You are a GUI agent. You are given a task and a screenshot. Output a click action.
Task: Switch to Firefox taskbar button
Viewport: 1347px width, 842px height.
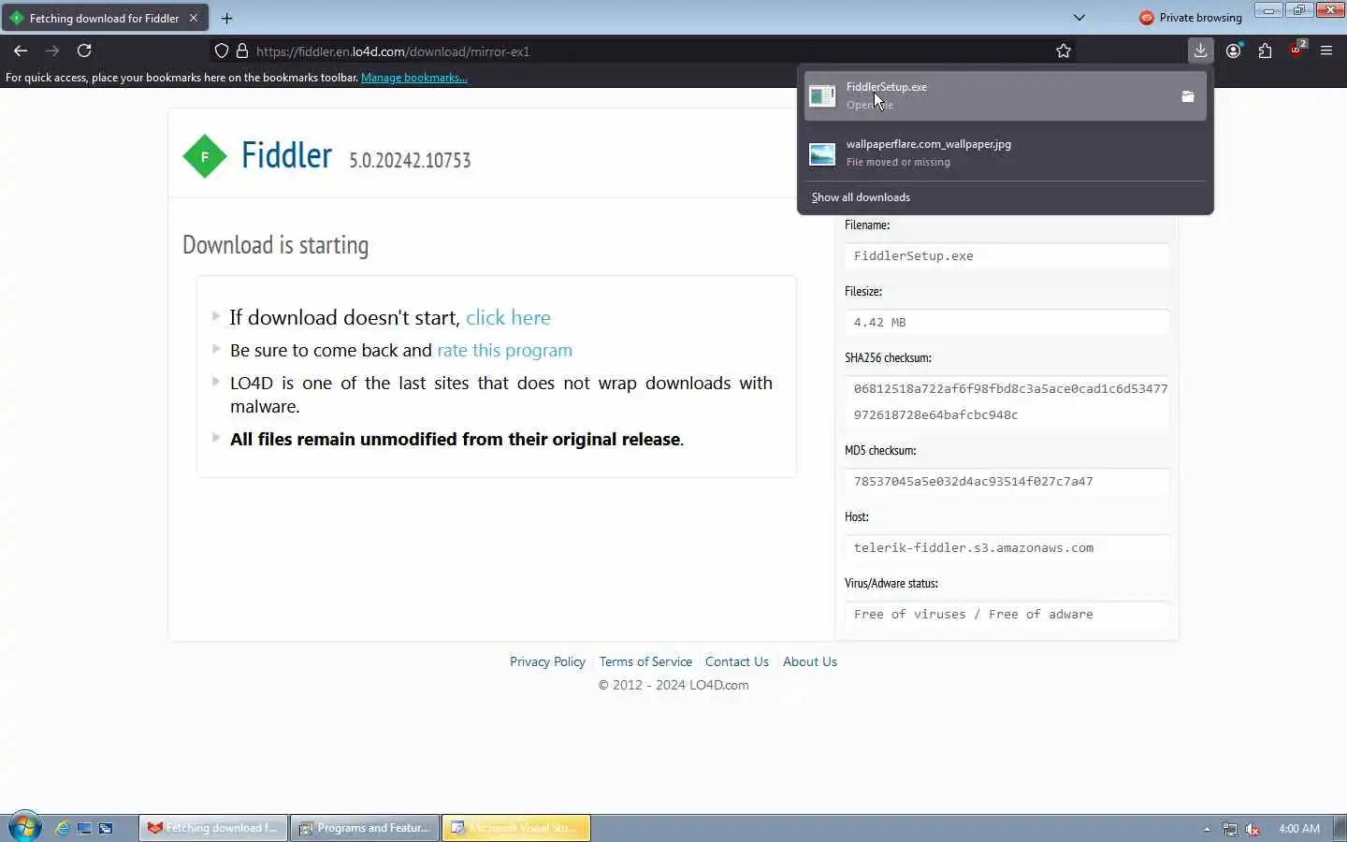coord(213,828)
